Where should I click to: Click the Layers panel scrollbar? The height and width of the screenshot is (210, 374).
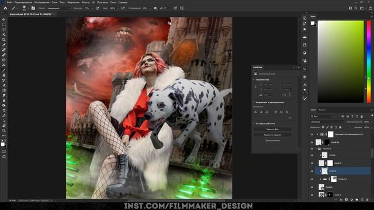[x=372, y=153]
